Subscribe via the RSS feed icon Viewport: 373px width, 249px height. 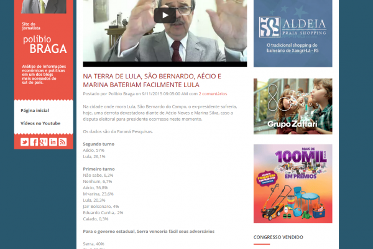tap(63, 142)
